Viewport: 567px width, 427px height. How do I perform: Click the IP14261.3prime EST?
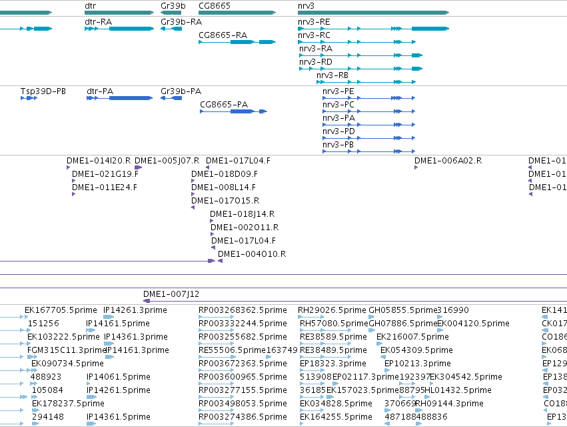(x=109, y=317)
